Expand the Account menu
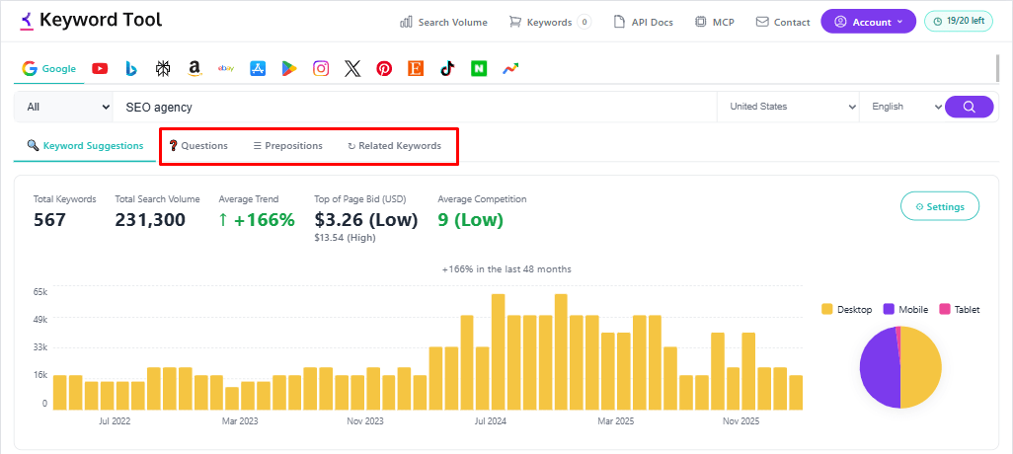The image size is (1013, 454). [x=868, y=22]
